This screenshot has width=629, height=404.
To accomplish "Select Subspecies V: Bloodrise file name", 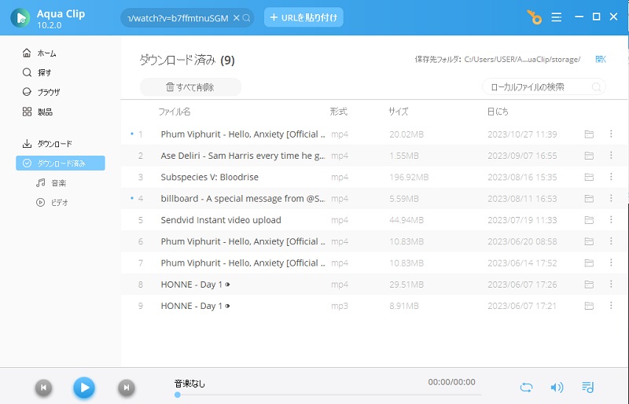I will tap(209, 177).
